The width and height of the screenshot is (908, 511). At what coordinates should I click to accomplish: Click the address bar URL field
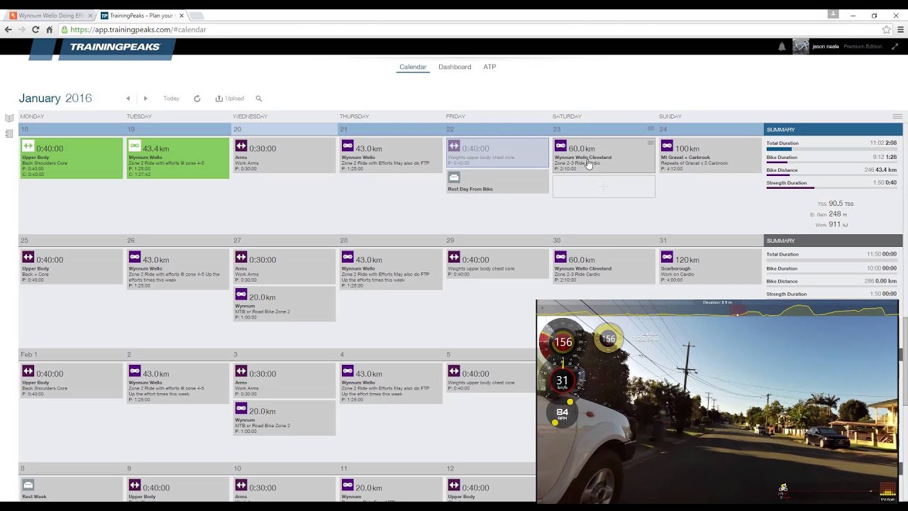pyautogui.click(x=468, y=30)
